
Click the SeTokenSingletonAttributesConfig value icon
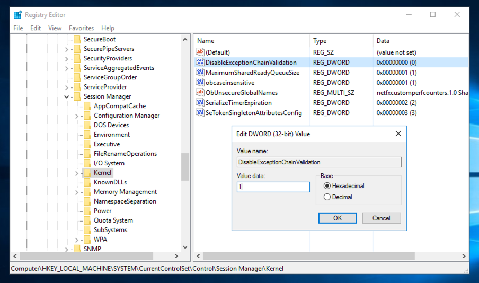click(x=200, y=113)
